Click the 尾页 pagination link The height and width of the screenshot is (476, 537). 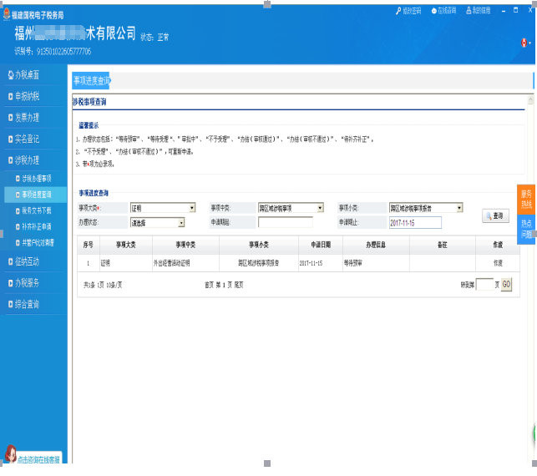pyautogui.click(x=239, y=285)
